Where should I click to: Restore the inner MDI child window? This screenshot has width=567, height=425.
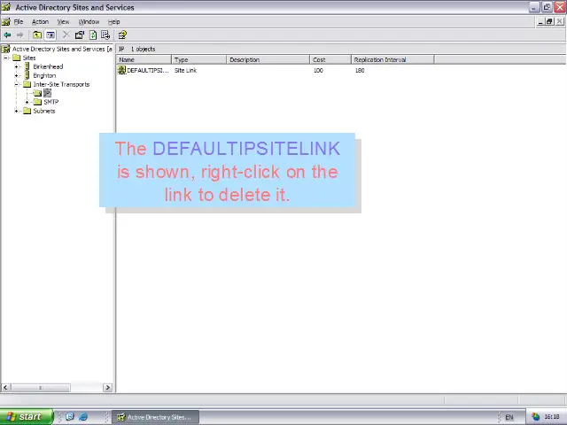pos(549,21)
